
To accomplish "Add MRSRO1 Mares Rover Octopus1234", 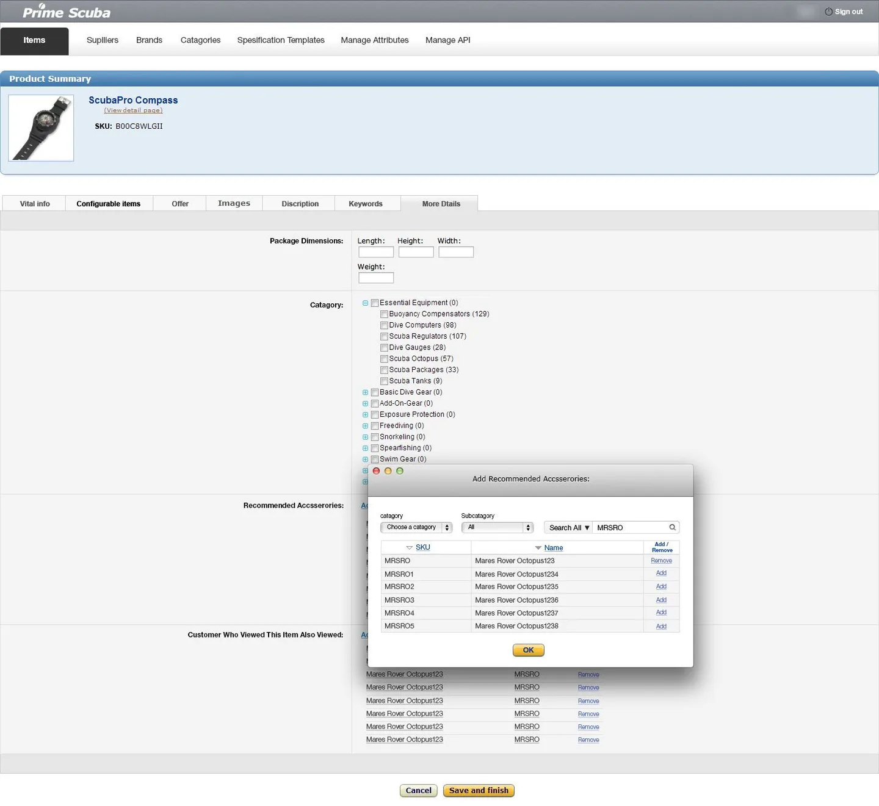I will [661, 574].
